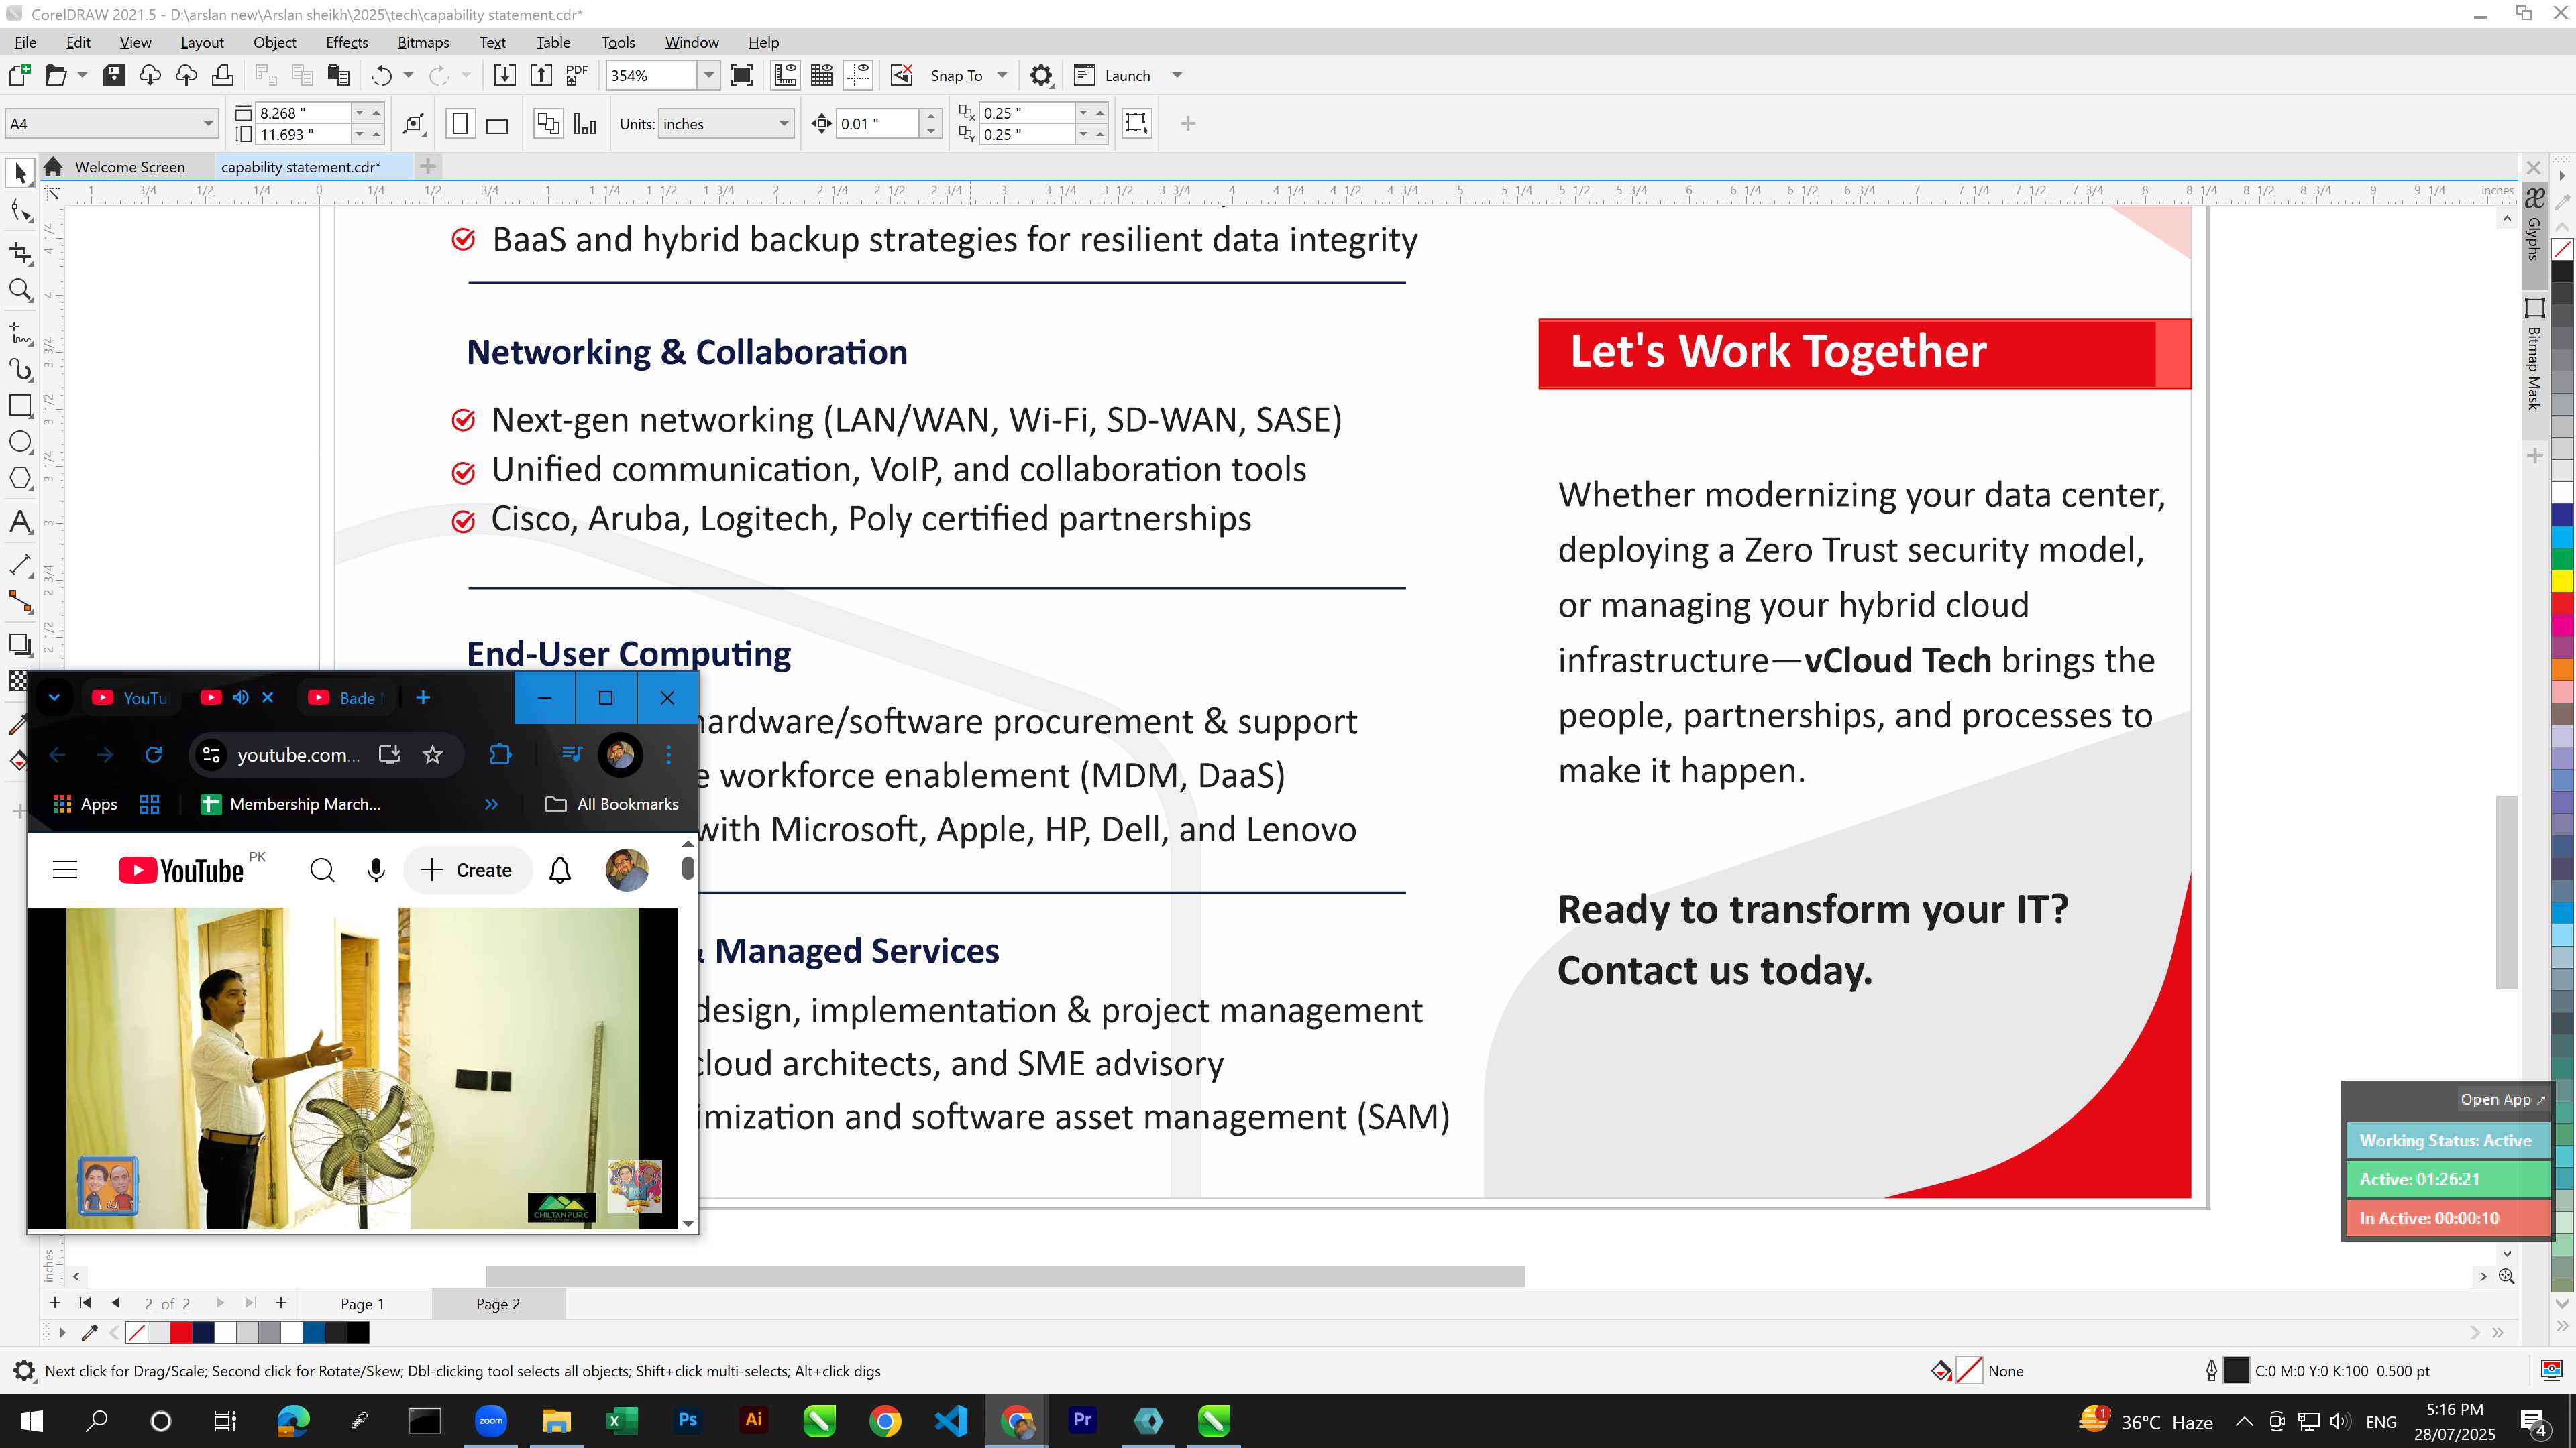This screenshot has width=2576, height=1448.
Task: Expand the A4 page size dropdown
Action: [x=208, y=124]
